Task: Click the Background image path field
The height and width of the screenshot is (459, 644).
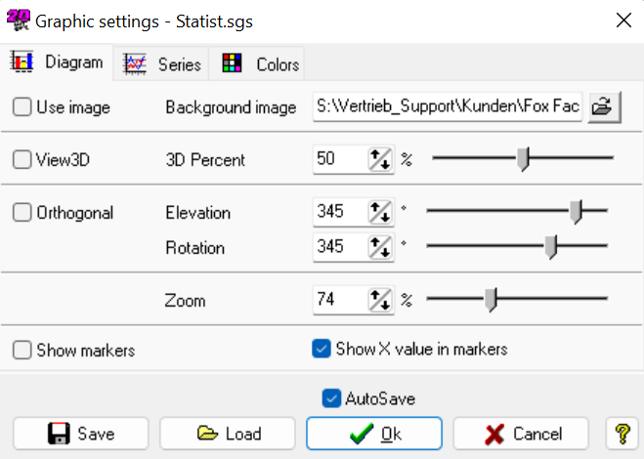Action: pos(448,107)
